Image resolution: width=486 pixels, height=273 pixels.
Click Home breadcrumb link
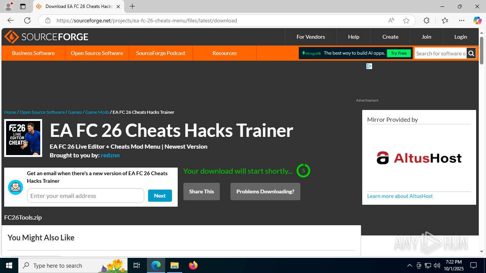10,112
